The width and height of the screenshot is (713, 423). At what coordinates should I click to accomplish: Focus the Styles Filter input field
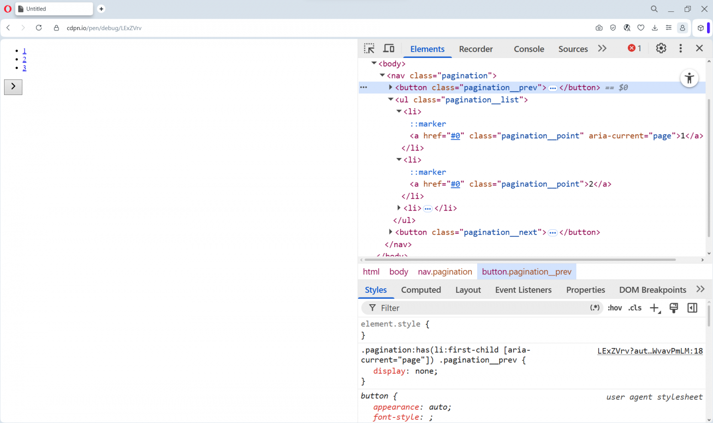pos(482,308)
